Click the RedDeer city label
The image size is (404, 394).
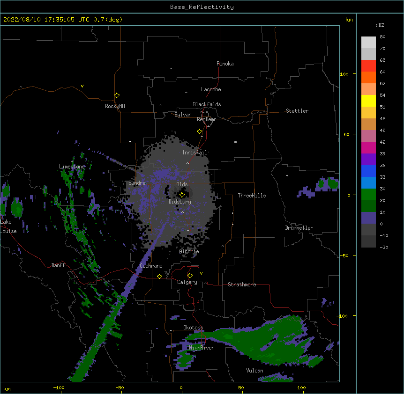coord(206,119)
